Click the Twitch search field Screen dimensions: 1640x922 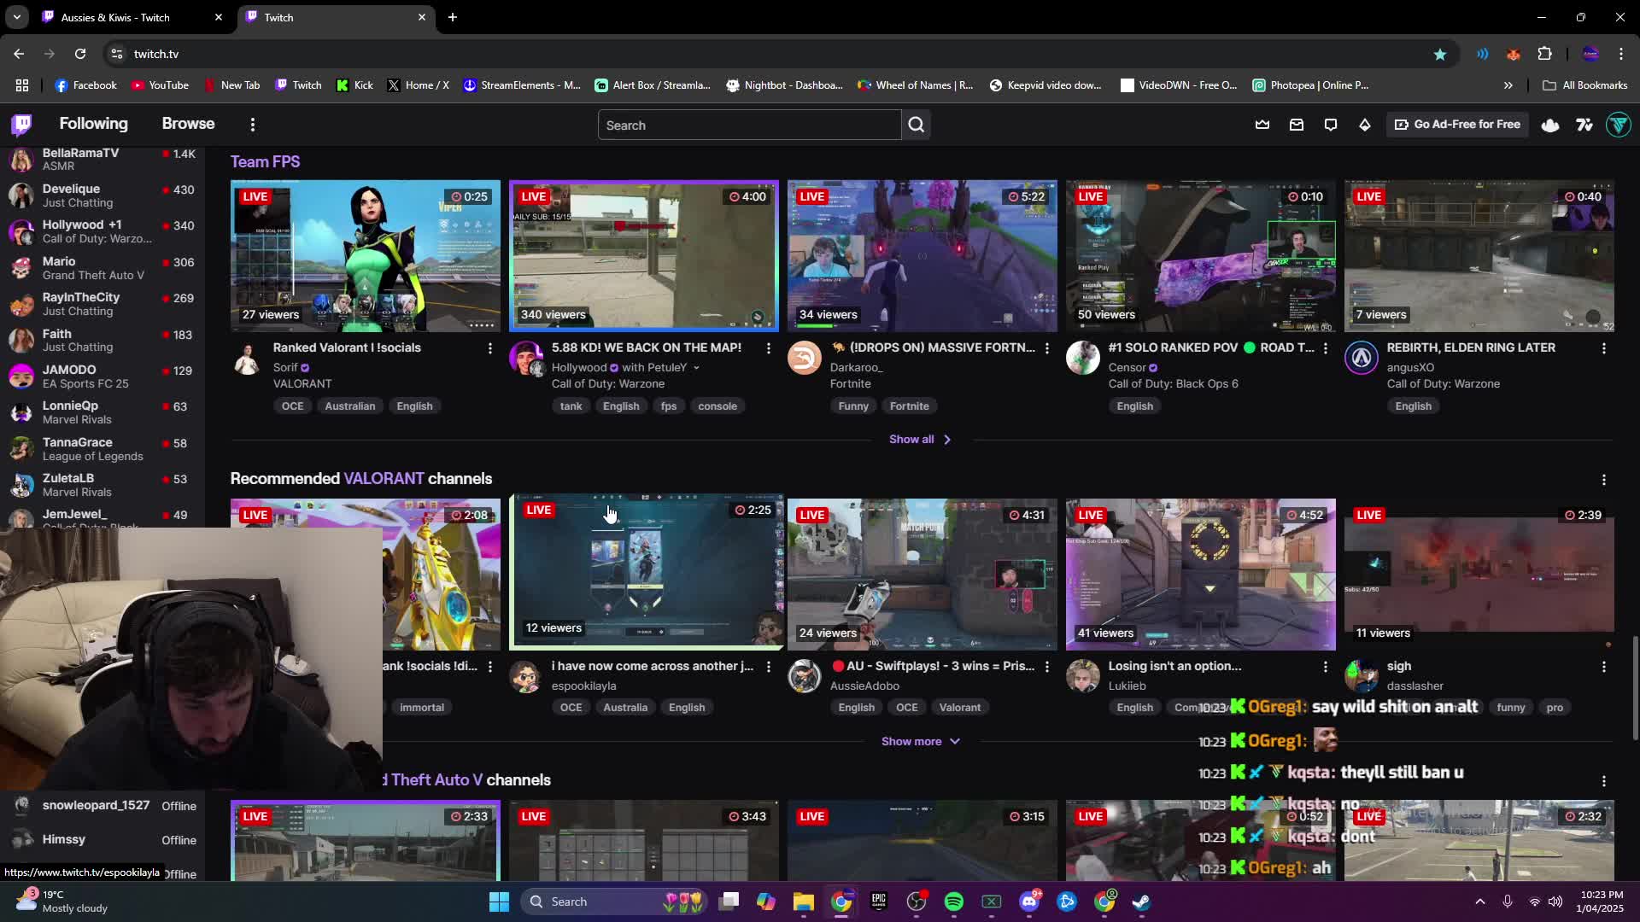point(749,125)
